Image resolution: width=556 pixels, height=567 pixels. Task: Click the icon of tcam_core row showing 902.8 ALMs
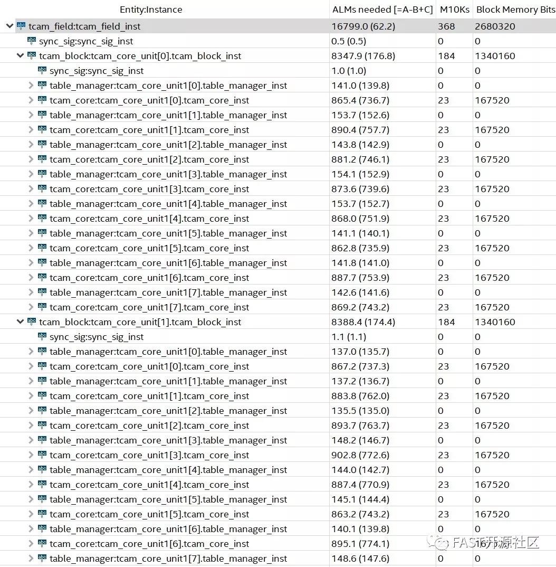[x=42, y=455]
